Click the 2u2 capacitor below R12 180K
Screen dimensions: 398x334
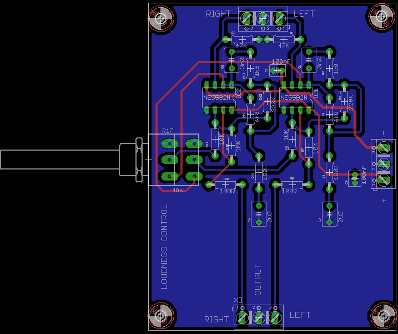pos(259,214)
